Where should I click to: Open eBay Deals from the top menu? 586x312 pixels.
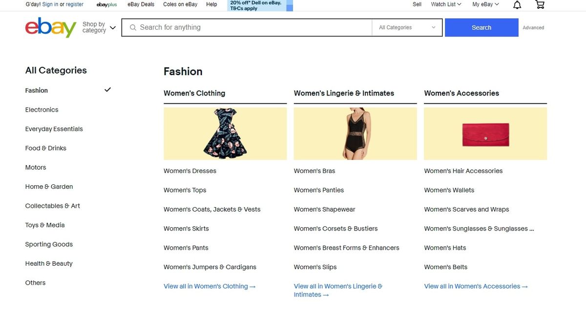coord(141,4)
